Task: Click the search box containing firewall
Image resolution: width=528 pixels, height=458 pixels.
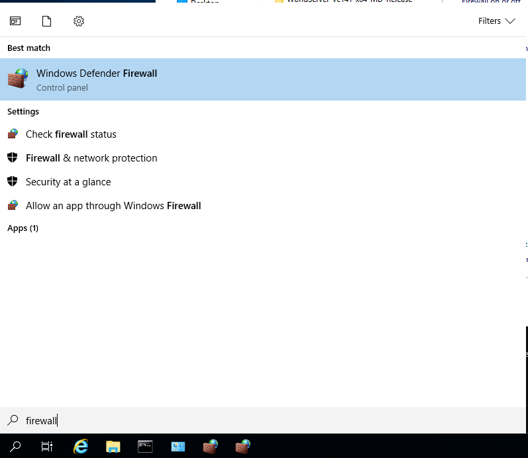Action: 263,420
